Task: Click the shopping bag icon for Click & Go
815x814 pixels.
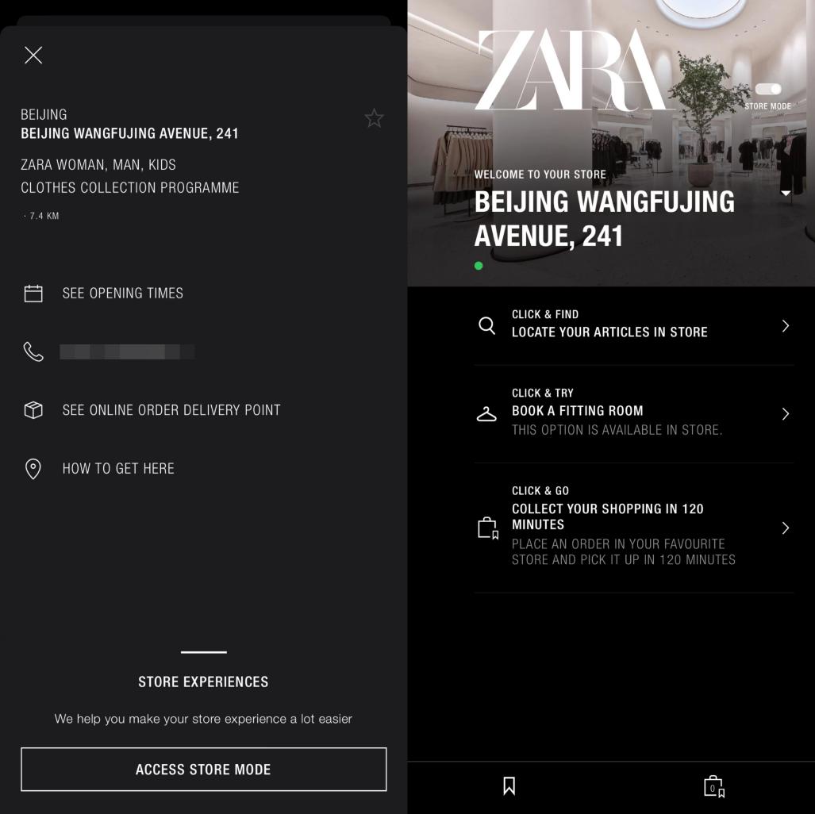Action: click(x=488, y=528)
